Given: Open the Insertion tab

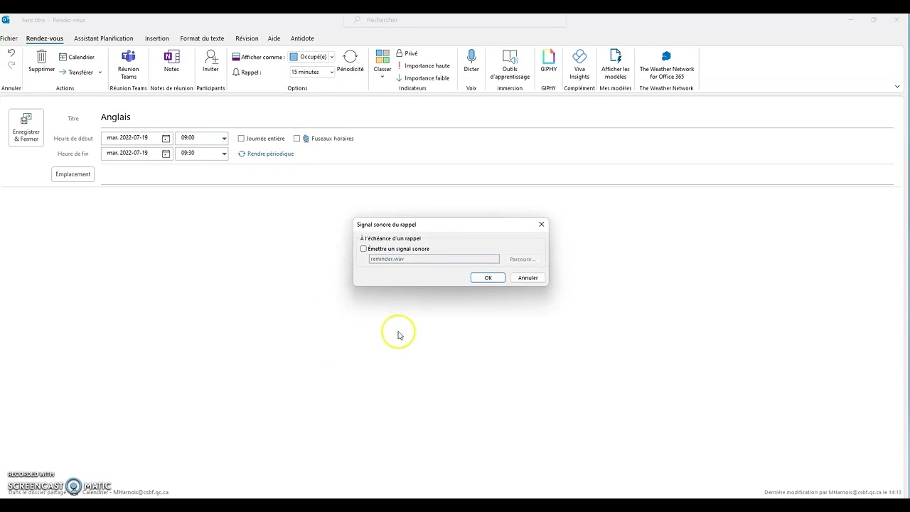Looking at the screenshot, I should (x=157, y=38).
